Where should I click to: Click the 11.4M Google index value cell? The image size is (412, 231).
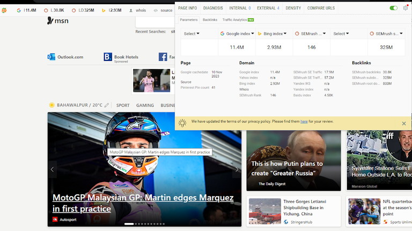coord(237,48)
